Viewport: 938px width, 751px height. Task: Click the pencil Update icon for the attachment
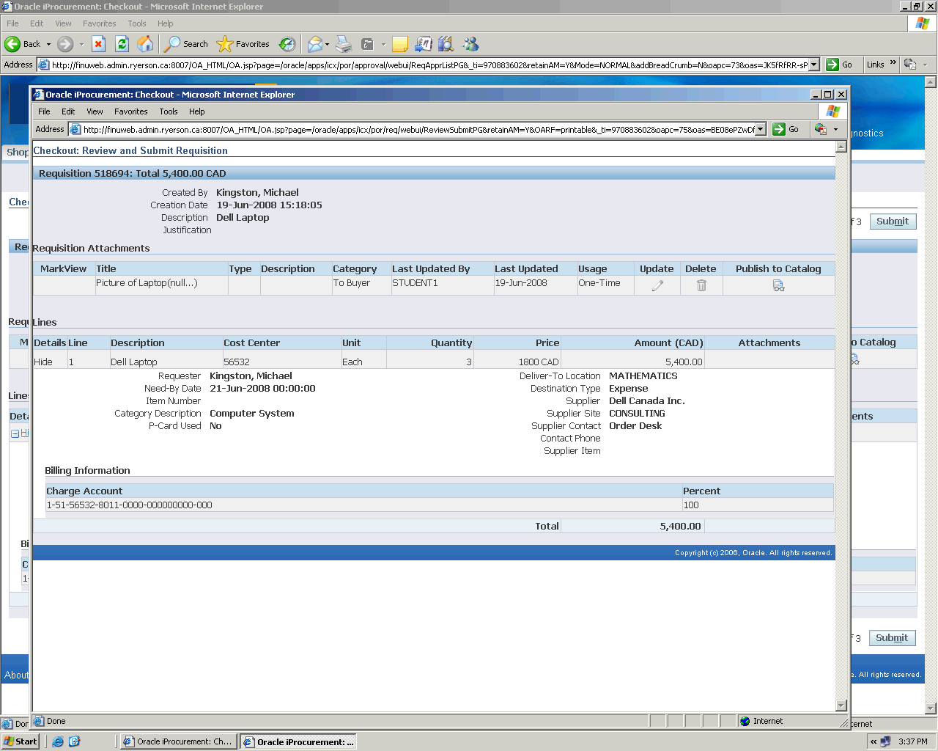coord(657,285)
